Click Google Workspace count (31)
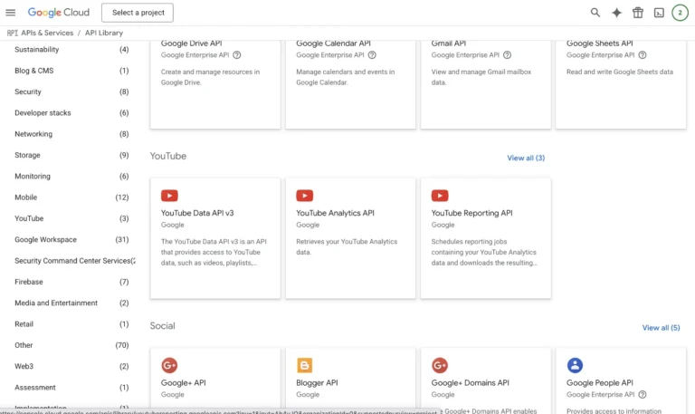This screenshot has height=414, width=695. click(122, 240)
